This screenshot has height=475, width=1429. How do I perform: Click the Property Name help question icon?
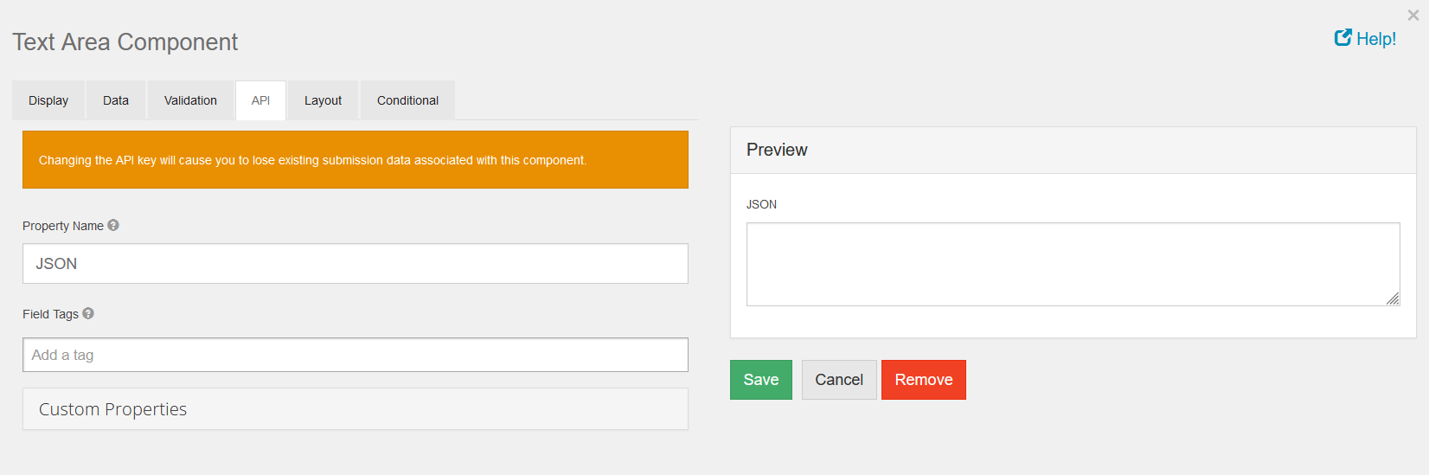click(x=113, y=225)
